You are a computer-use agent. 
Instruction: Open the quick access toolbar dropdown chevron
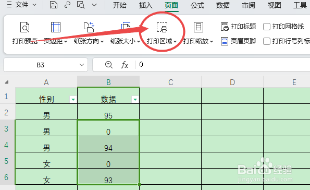[x=94, y=5]
